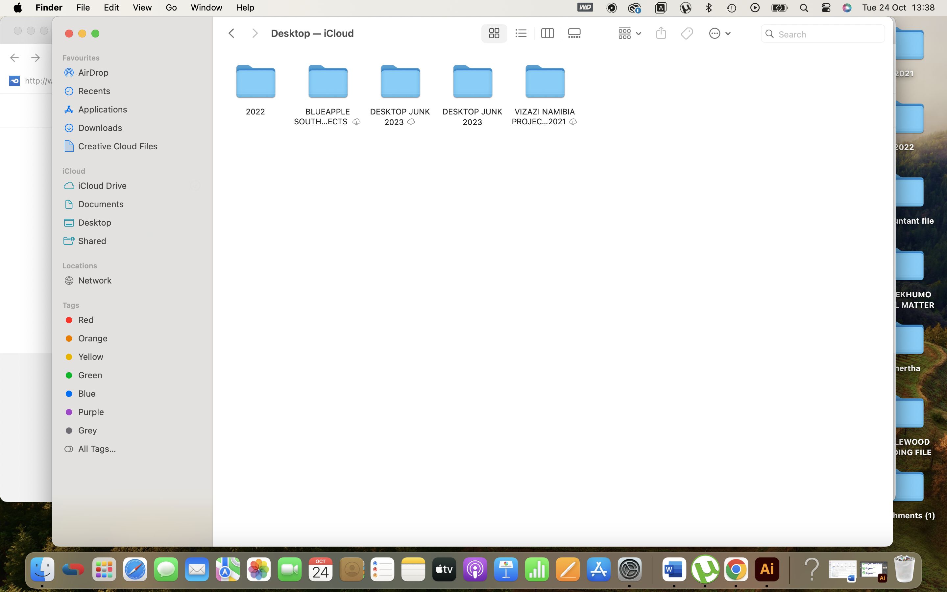Open tags quick-action icon
The width and height of the screenshot is (947, 592).
(687, 33)
